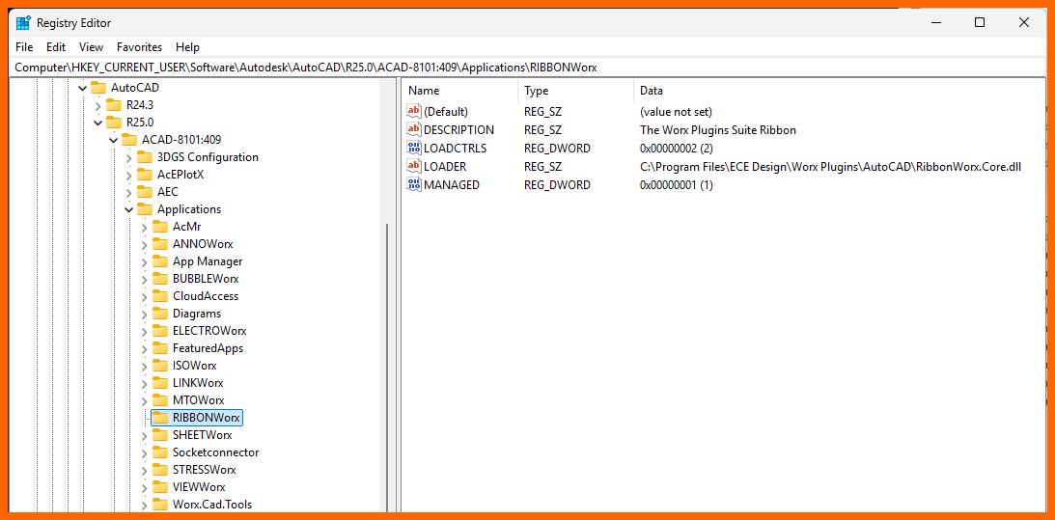
Task: Click the (Default) string value icon
Action: [414, 112]
